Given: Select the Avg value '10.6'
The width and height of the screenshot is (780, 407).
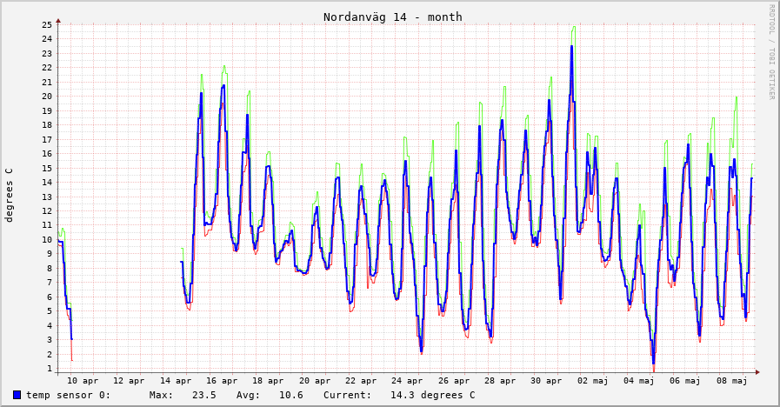Looking at the screenshot, I should pos(291,395).
